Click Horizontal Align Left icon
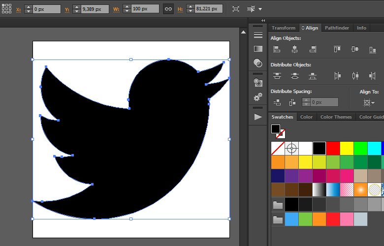The image size is (384, 246). 277,49
